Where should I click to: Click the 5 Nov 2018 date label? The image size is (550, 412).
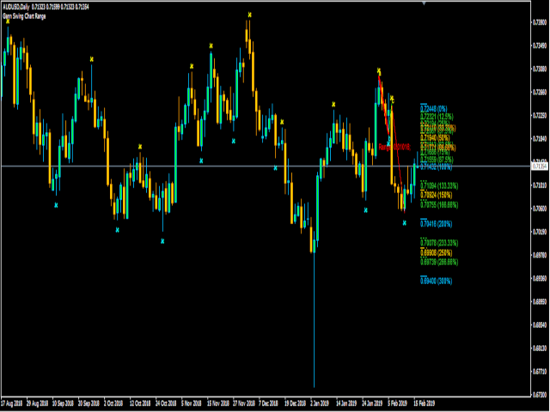click(x=191, y=403)
